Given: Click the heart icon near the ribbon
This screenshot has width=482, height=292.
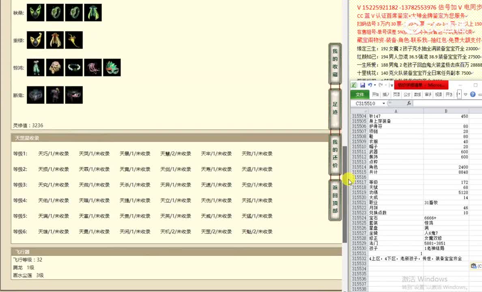Looking at the screenshot, I should pos(466,94).
